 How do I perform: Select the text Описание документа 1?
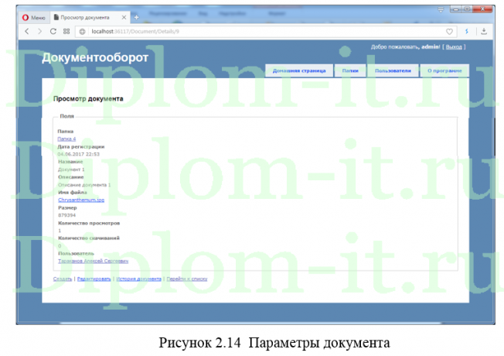(84, 185)
